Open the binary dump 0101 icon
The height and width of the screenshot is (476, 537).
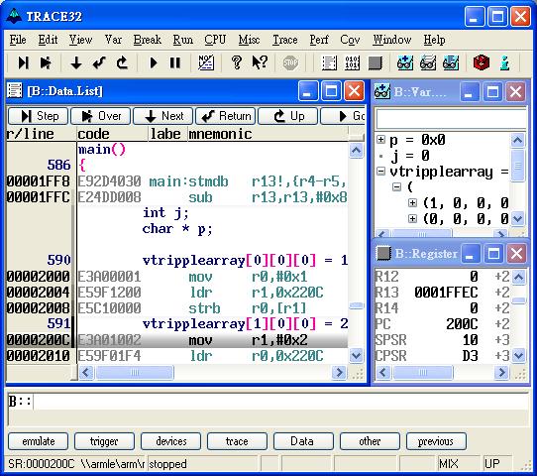click(353, 63)
